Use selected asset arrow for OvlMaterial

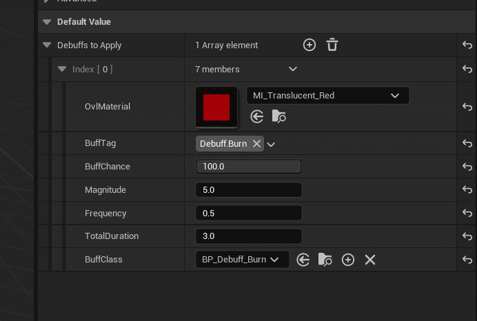[x=257, y=116]
